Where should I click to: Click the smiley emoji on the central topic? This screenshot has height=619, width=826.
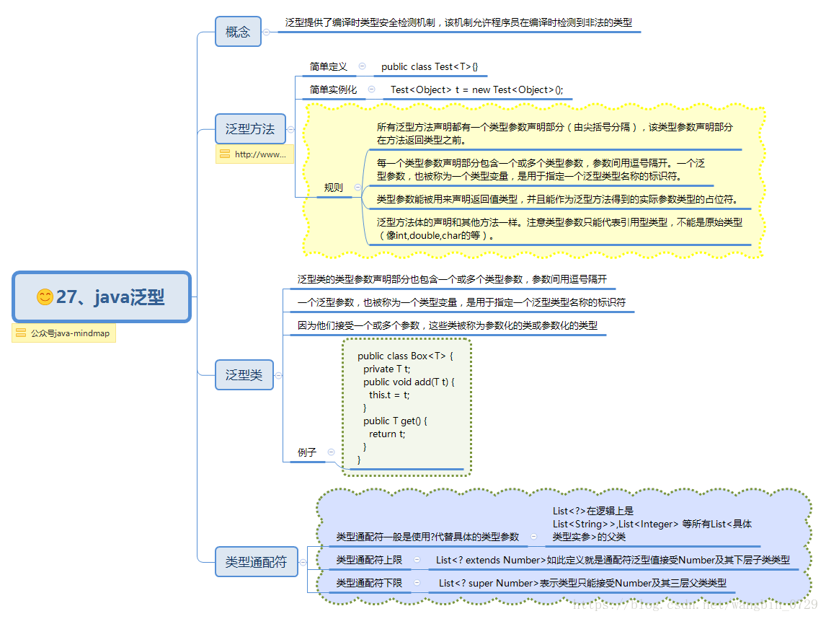(45, 297)
